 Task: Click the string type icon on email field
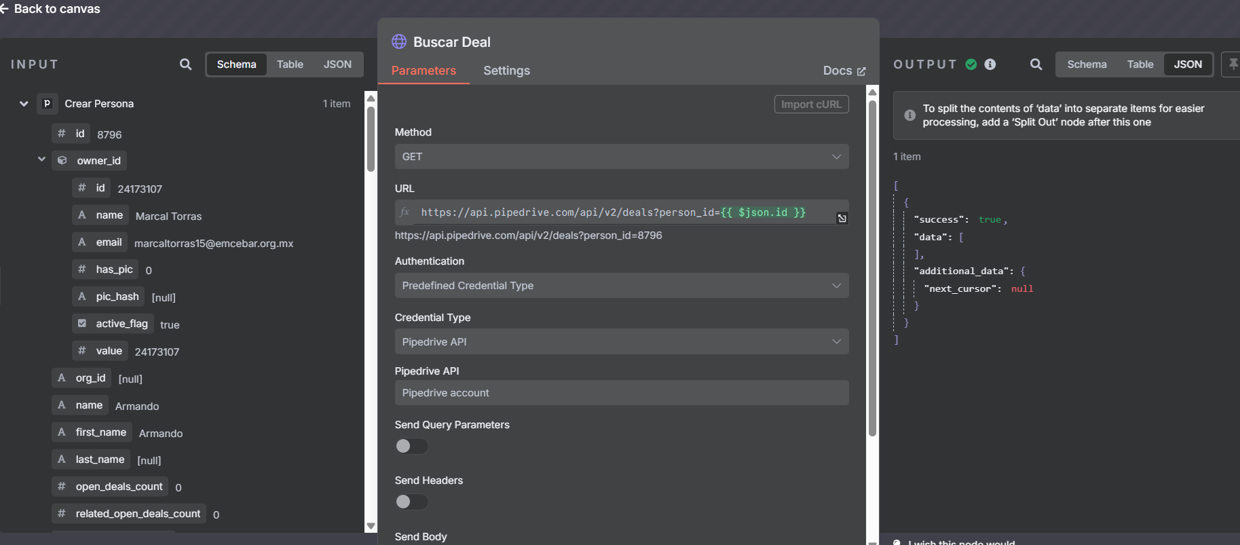click(82, 242)
